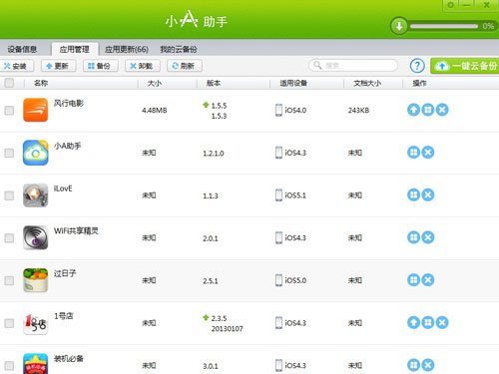Image resolution: width=499 pixels, height=374 pixels.
Task: Click the 装机必备 app name
Action: coord(69,358)
